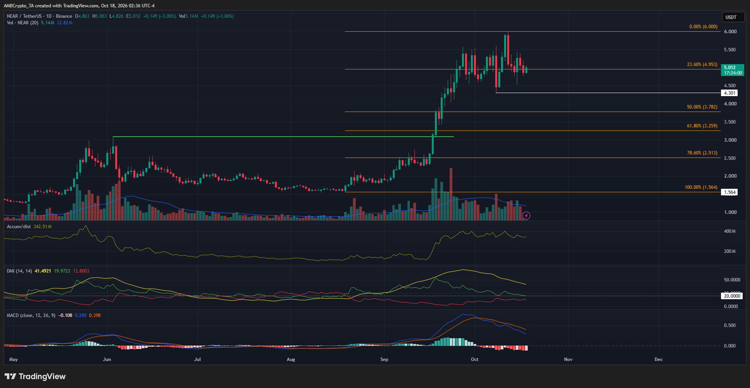The height and width of the screenshot is (388, 750).
Task: Click the MACD histogram value -0.108
Action: (65, 315)
